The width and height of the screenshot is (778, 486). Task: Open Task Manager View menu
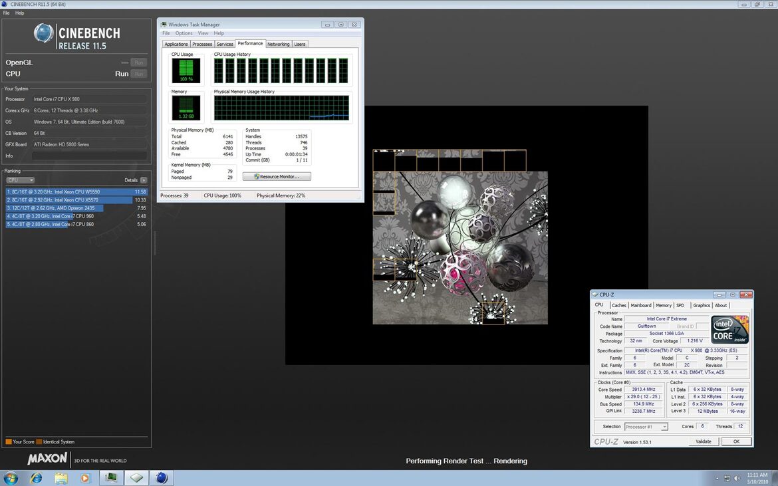(x=203, y=33)
